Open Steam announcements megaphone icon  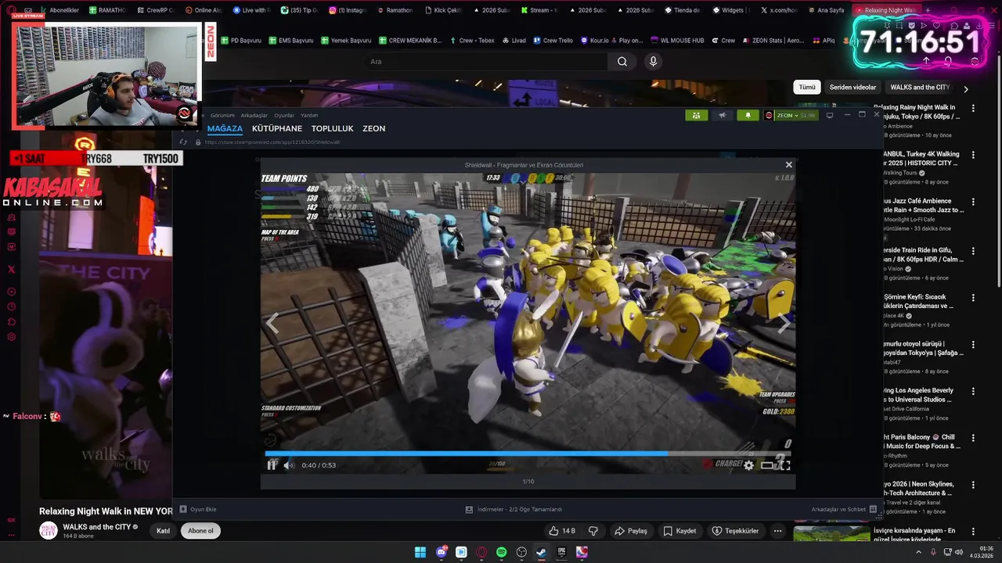pos(723,115)
